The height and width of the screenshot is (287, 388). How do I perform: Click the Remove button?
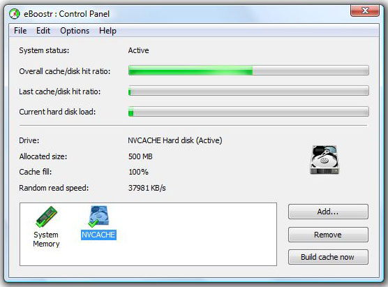coord(328,235)
